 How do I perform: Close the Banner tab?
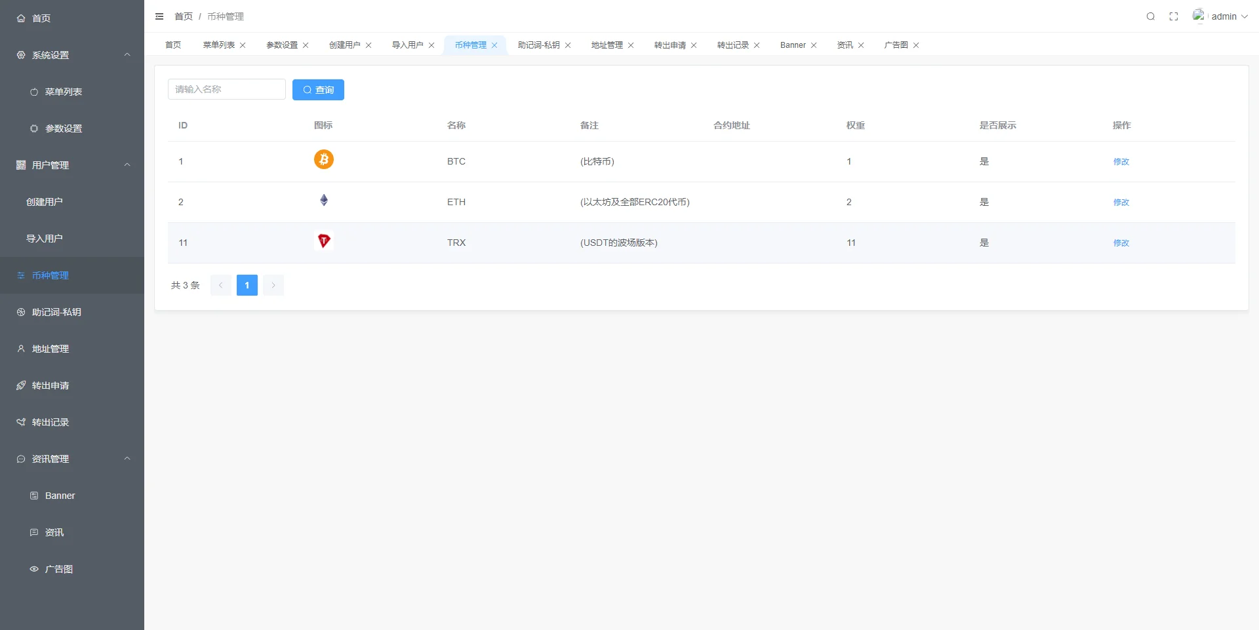click(814, 45)
